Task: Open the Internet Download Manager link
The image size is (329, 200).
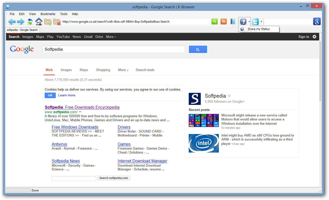Action: pos(143,161)
